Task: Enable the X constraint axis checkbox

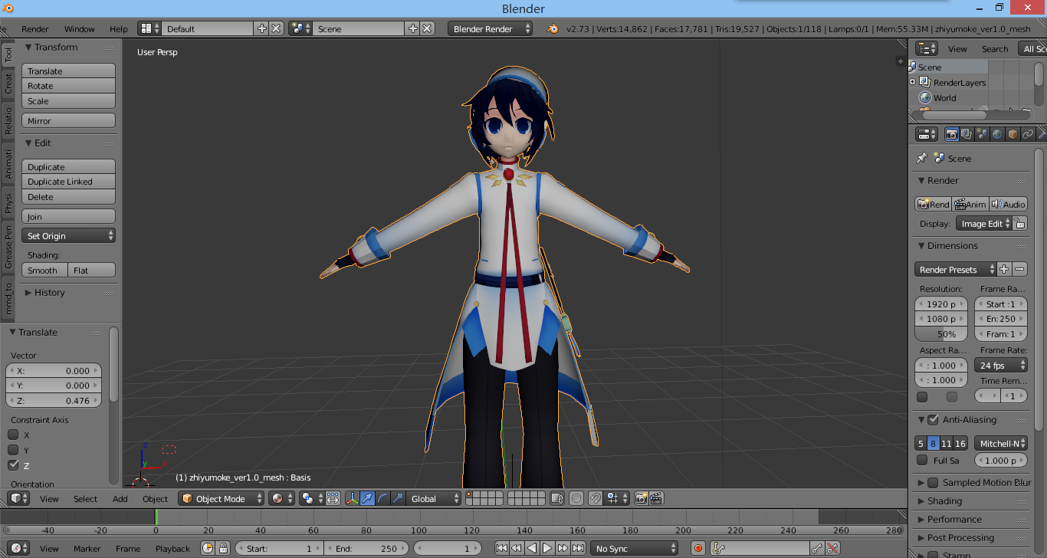Action: (13, 435)
